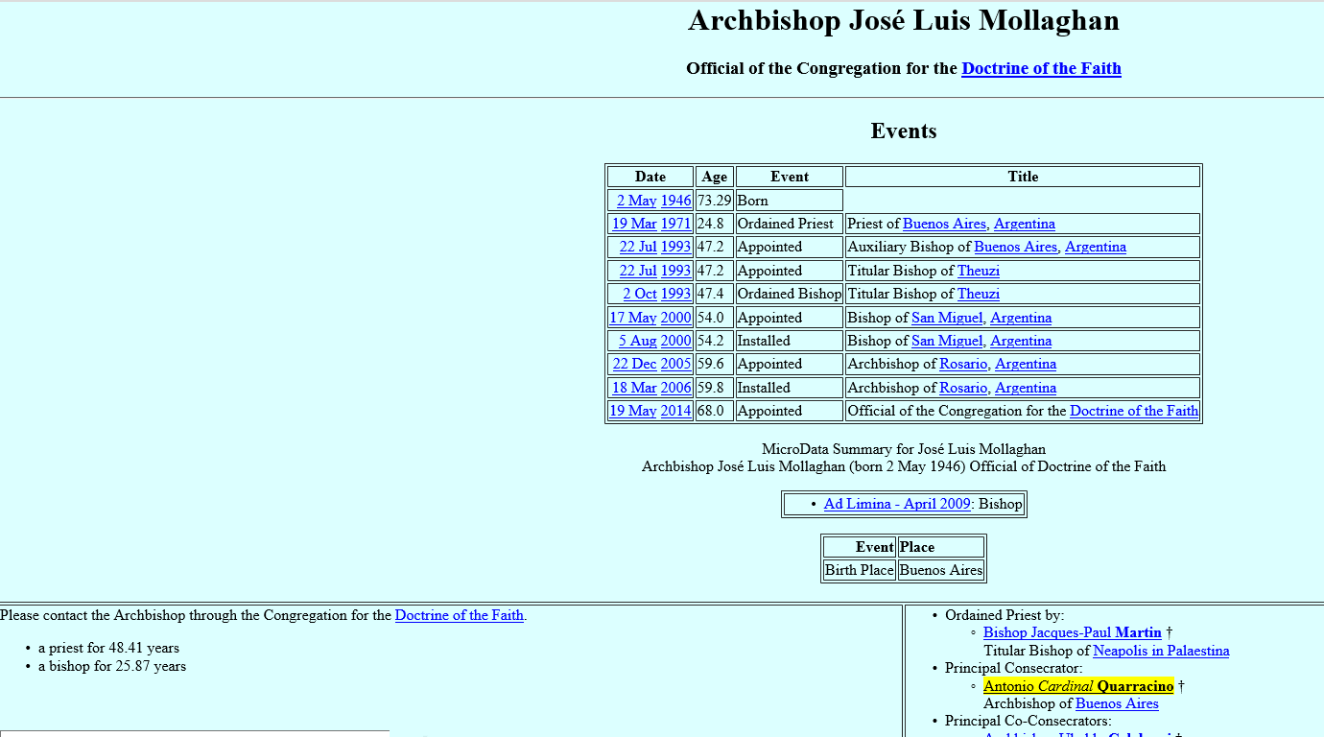Open the 2006 year link
The height and width of the screenshot is (737, 1324).
[675, 388]
